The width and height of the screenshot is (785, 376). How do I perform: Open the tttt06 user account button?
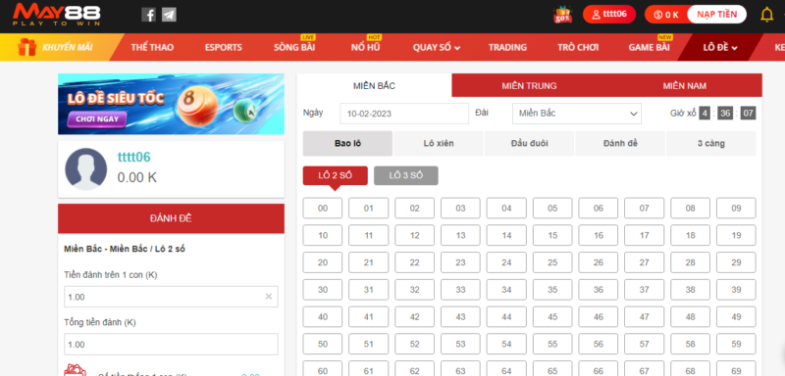609,15
